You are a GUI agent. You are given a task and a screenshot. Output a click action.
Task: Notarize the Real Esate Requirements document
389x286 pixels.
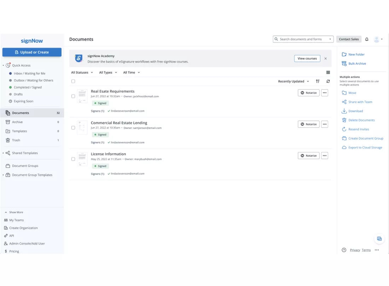308,93
